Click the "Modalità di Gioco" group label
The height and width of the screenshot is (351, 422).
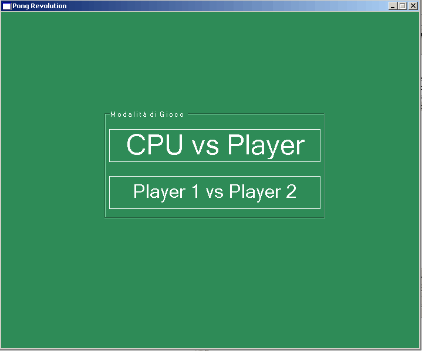click(147, 114)
